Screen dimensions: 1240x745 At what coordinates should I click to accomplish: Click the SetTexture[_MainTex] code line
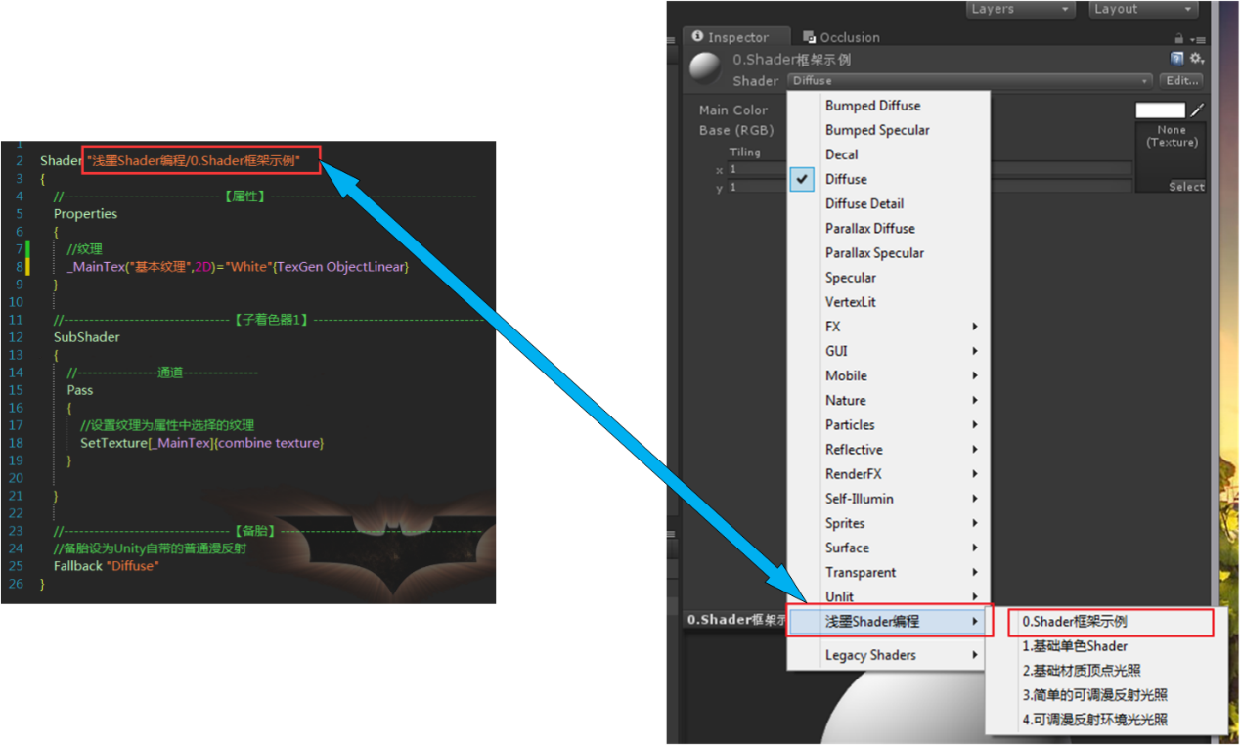[x=201, y=442]
